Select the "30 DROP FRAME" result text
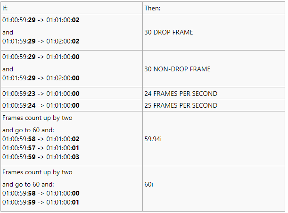This screenshot has width=288, height=213. (169, 33)
